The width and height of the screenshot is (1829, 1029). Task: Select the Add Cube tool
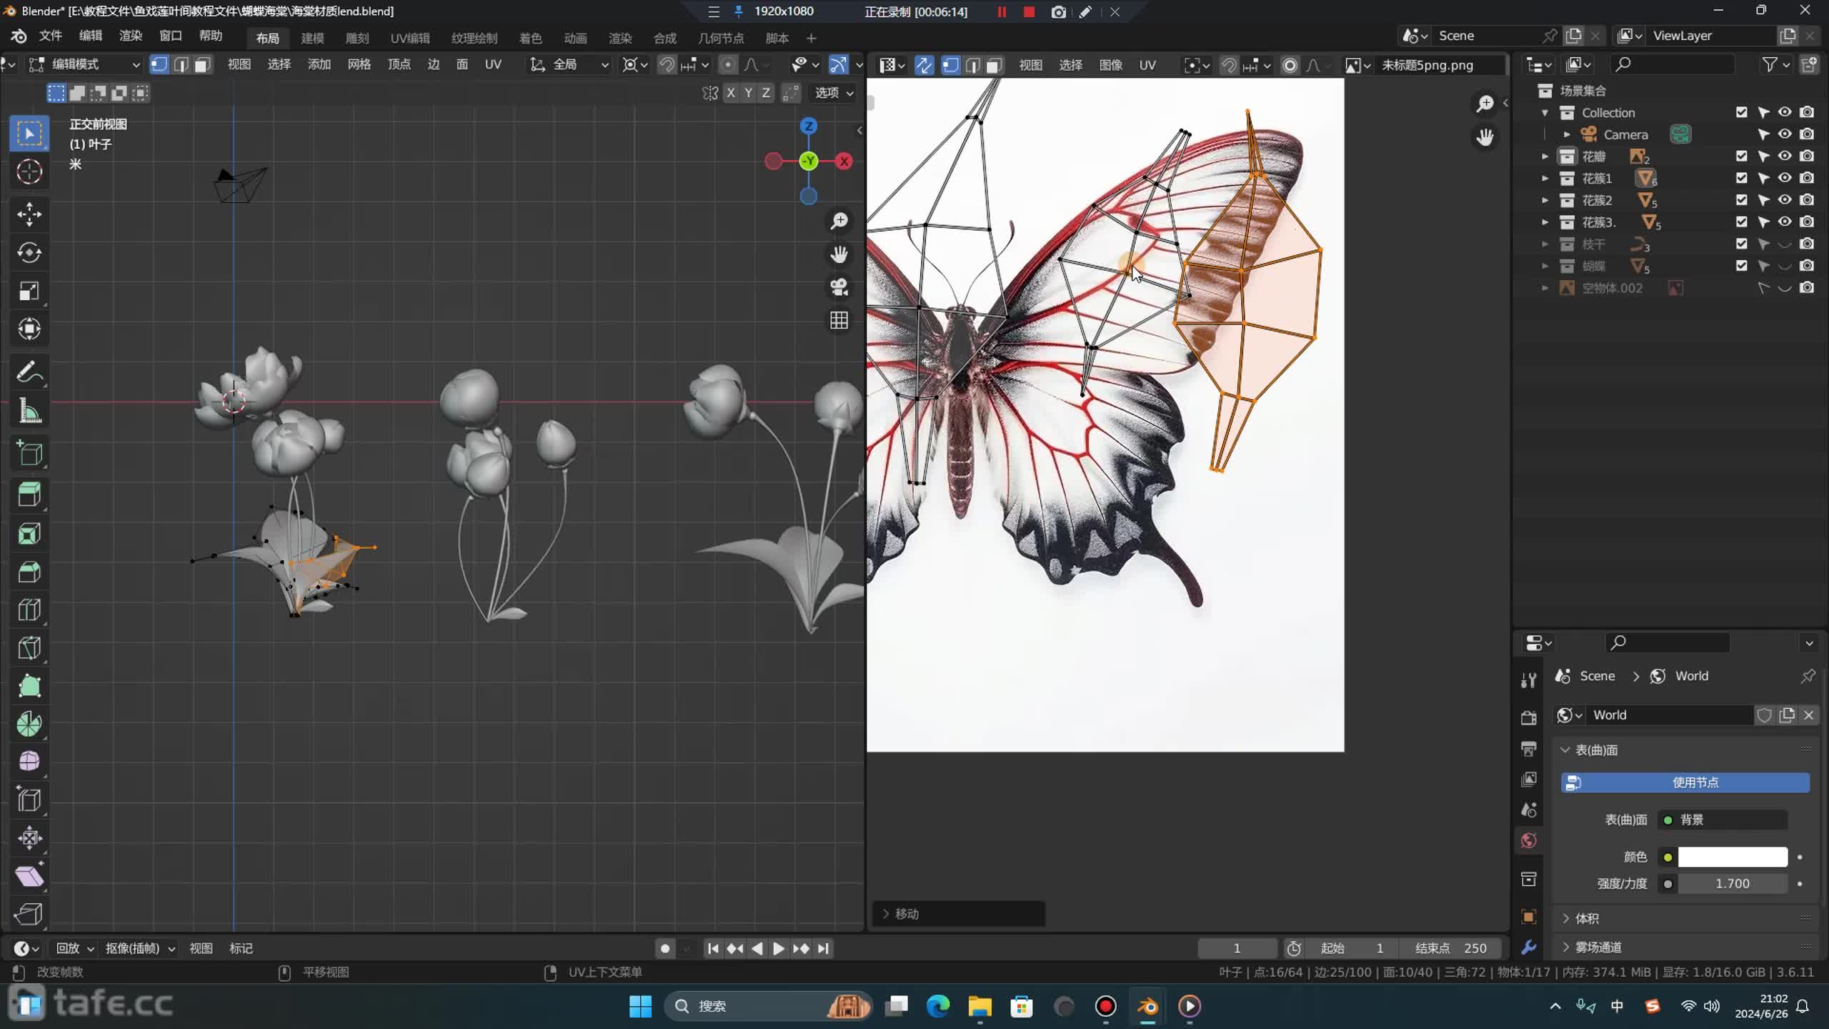click(29, 453)
